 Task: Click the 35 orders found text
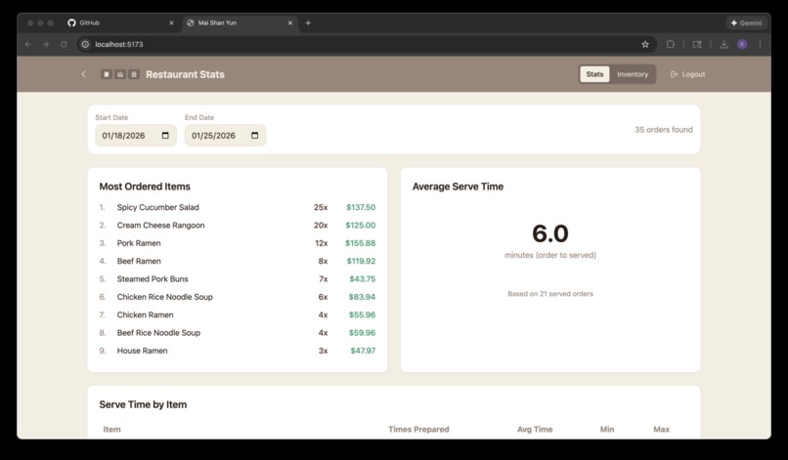[x=664, y=130]
